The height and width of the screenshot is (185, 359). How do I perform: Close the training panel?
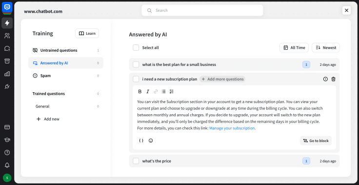point(346,10)
